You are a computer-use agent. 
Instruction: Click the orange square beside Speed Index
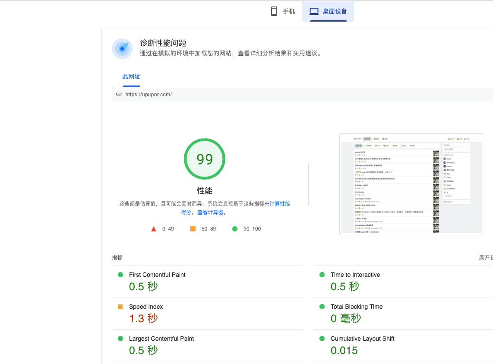point(120,307)
